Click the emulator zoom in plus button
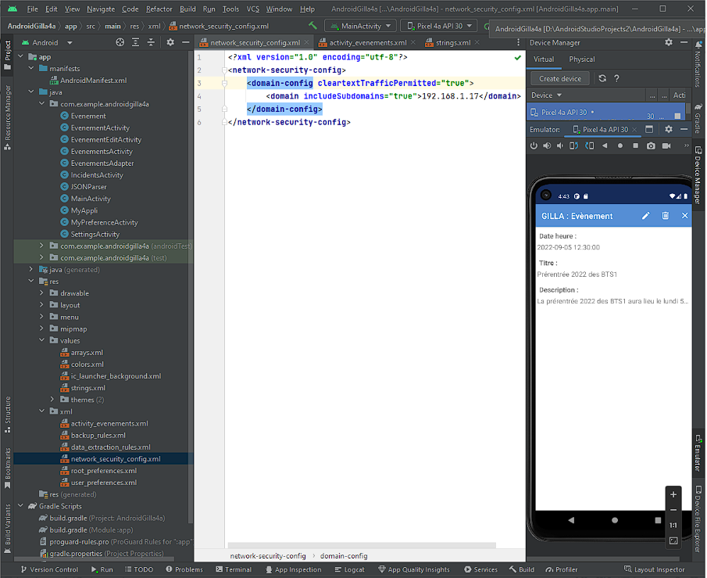Image resolution: width=707 pixels, height=578 pixels. (x=673, y=494)
